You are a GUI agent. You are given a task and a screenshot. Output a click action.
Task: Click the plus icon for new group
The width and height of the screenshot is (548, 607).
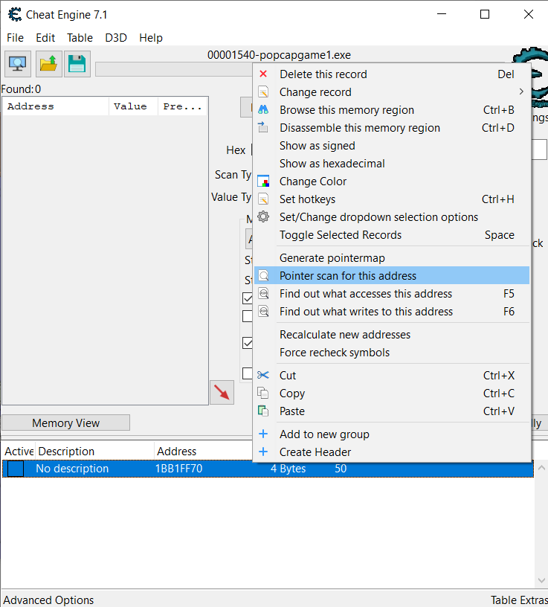click(263, 434)
